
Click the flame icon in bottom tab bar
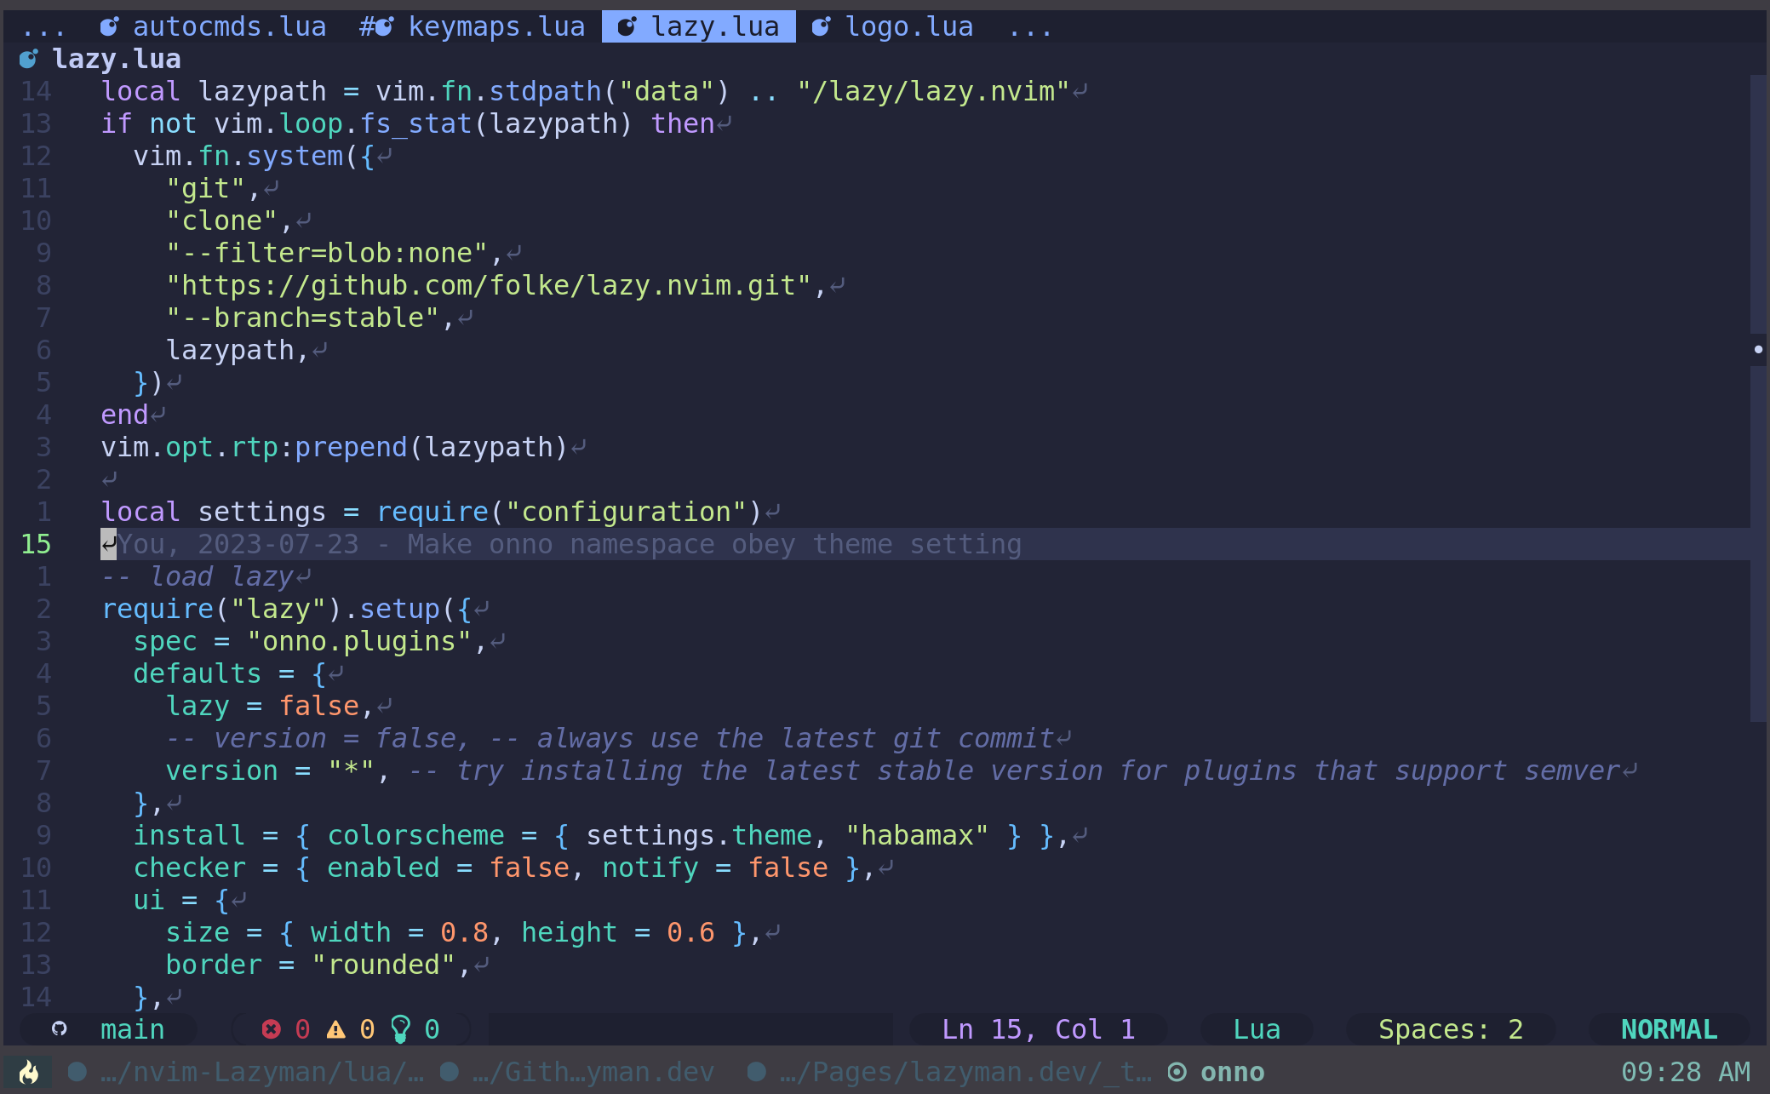click(28, 1072)
